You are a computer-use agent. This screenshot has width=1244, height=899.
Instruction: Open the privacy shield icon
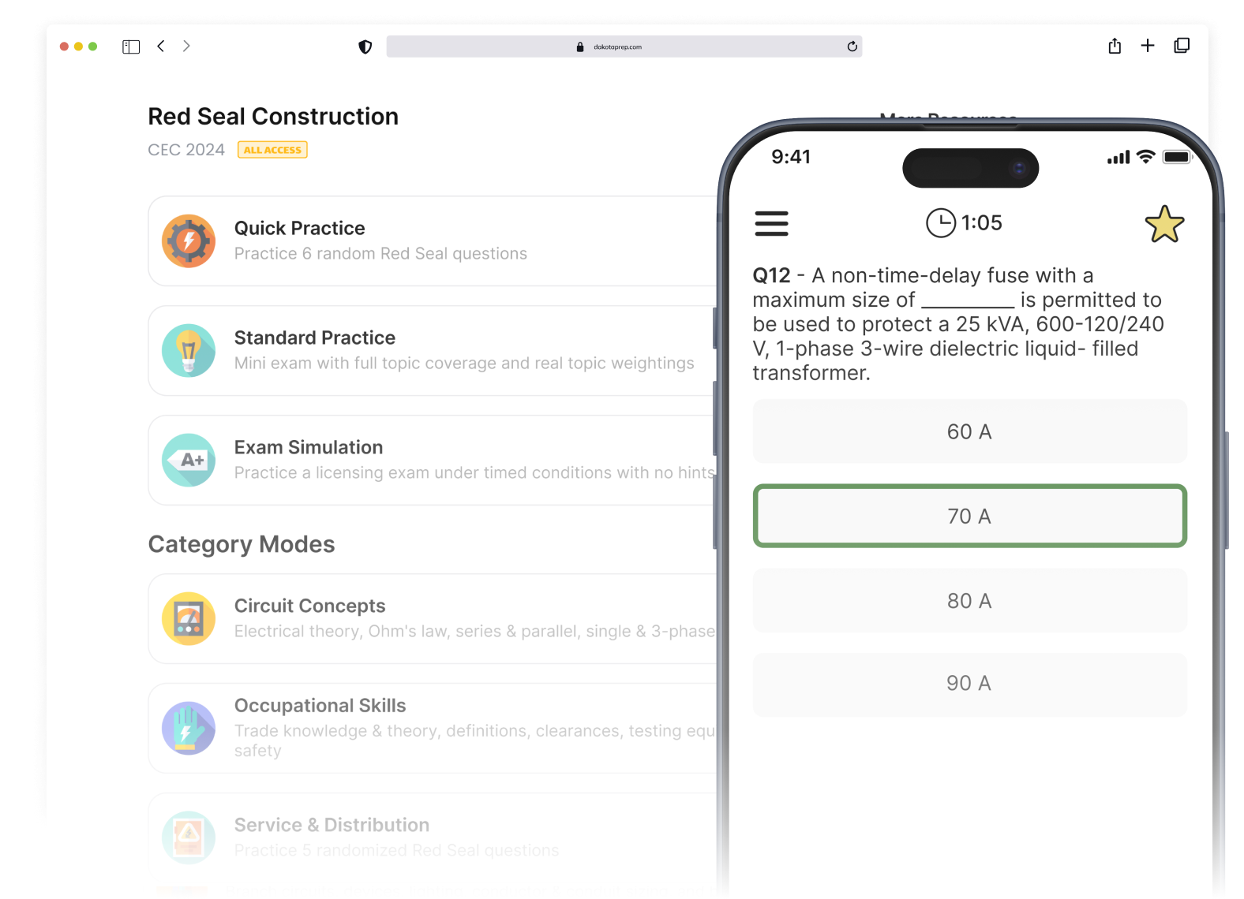(x=365, y=47)
